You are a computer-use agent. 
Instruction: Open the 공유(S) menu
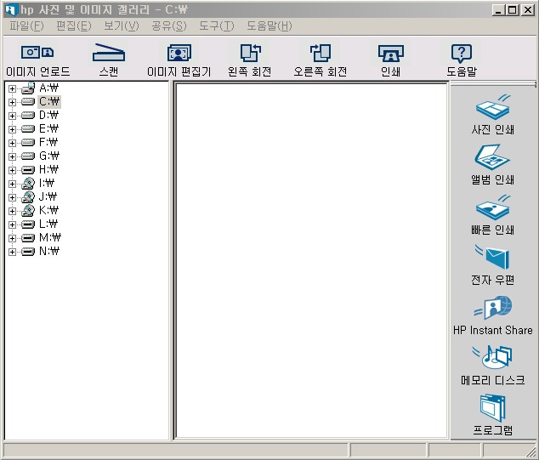[169, 26]
